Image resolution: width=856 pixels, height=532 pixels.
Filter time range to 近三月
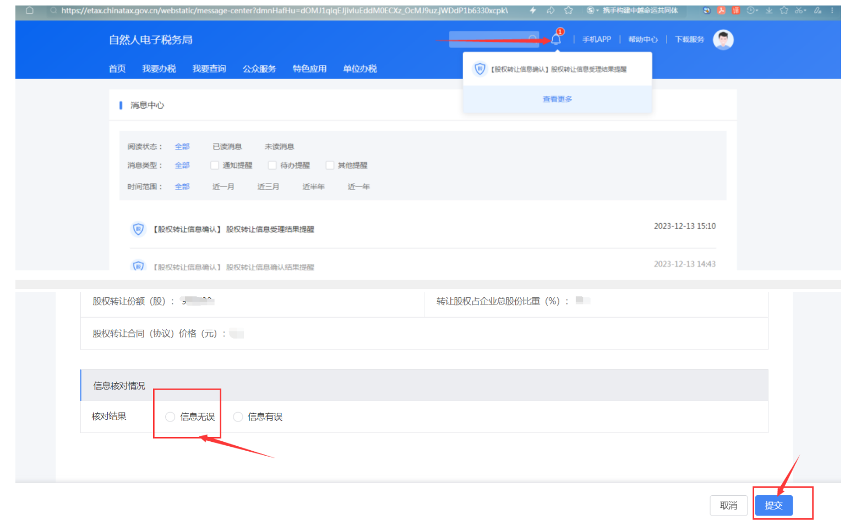click(x=269, y=186)
